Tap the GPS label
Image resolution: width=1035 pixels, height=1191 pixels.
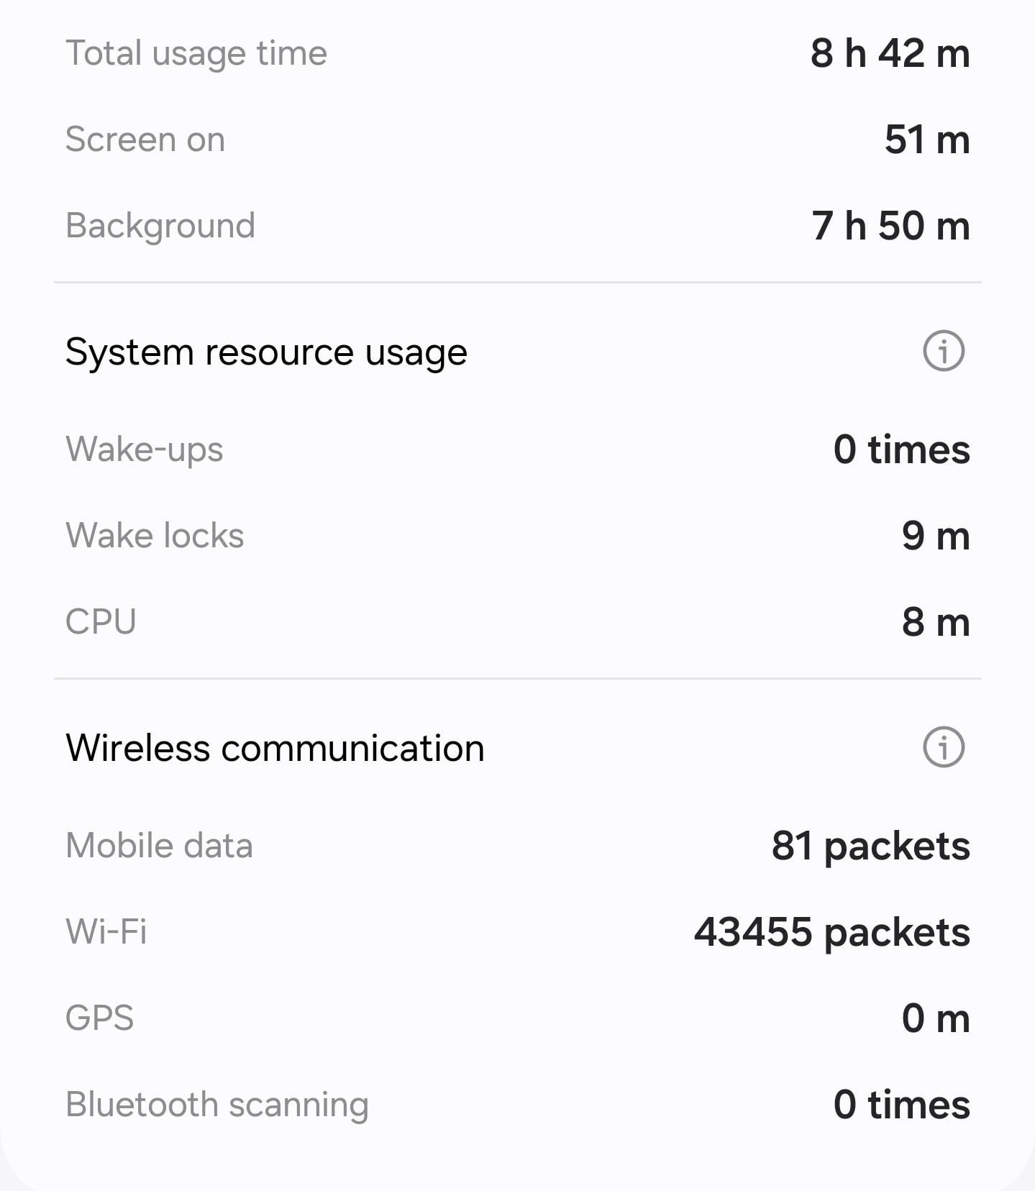click(100, 1018)
